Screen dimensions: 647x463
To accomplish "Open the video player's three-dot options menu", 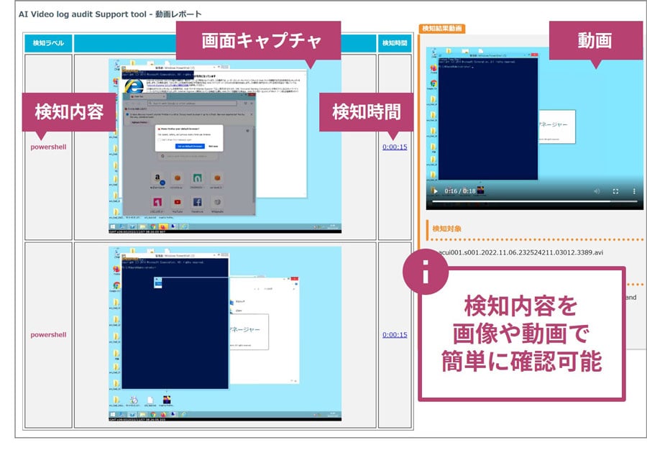I will tap(633, 191).
